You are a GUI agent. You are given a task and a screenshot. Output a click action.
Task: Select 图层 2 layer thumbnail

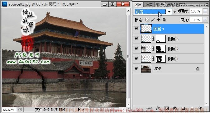(x=146, y=49)
